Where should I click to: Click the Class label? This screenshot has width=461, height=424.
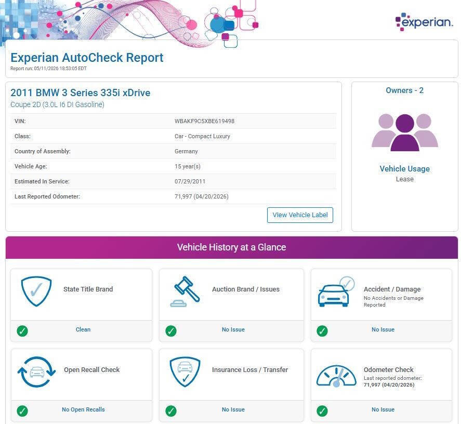[22, 137]
